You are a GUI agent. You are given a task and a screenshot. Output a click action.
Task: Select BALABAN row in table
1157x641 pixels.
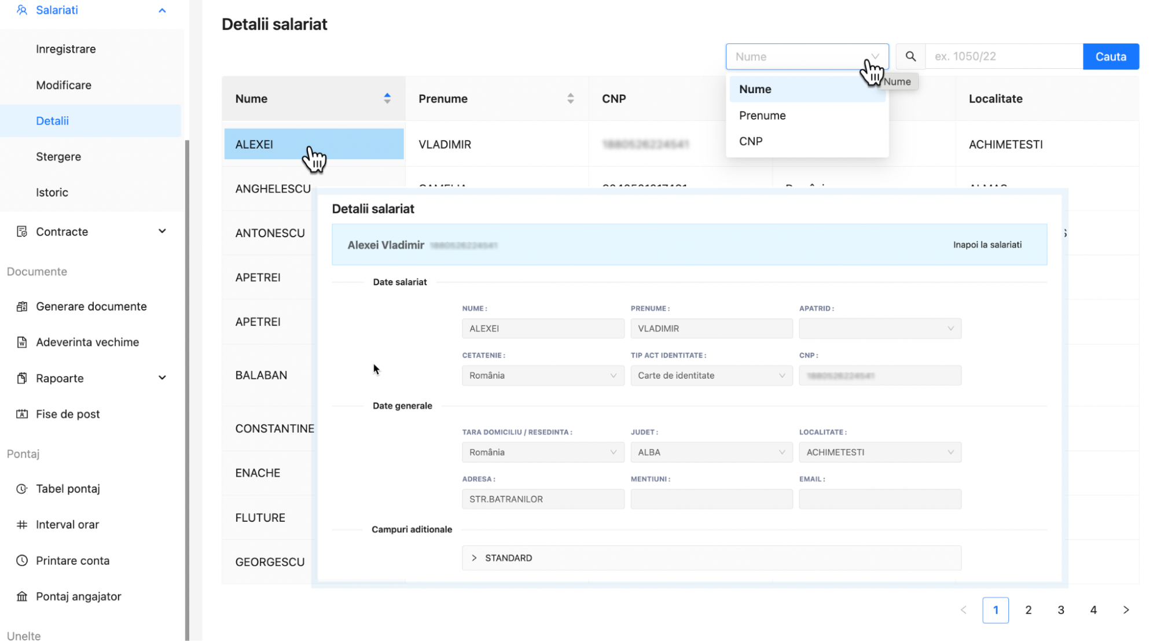point(261,375)
